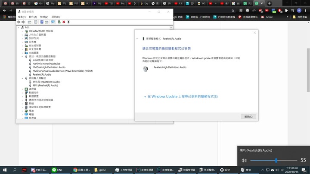
Task: Open LINE from the taskbar
Action: 58,170
